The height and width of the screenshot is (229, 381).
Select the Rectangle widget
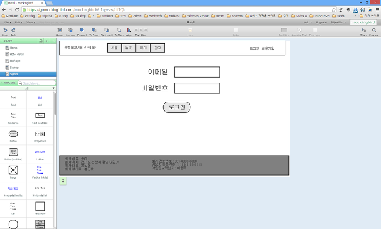40,208
